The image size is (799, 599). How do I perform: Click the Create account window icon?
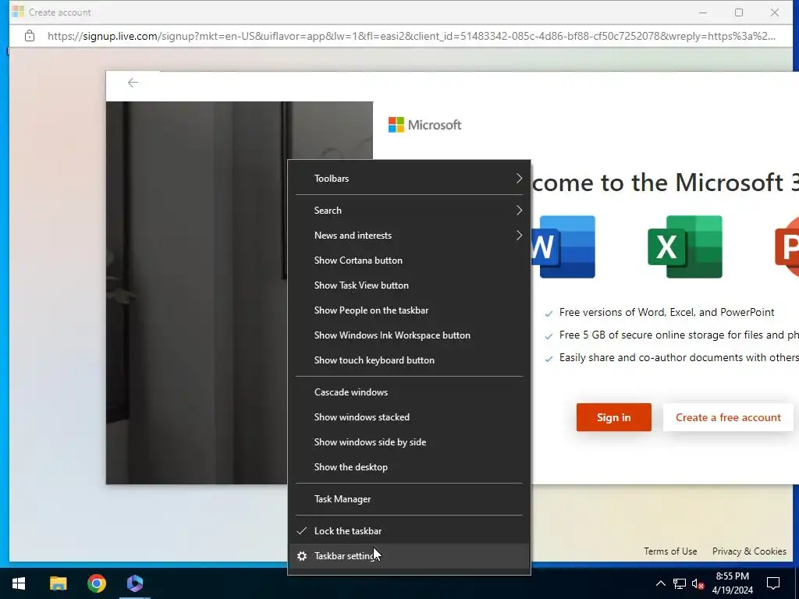pyautogui.click(x=19, y=11)
